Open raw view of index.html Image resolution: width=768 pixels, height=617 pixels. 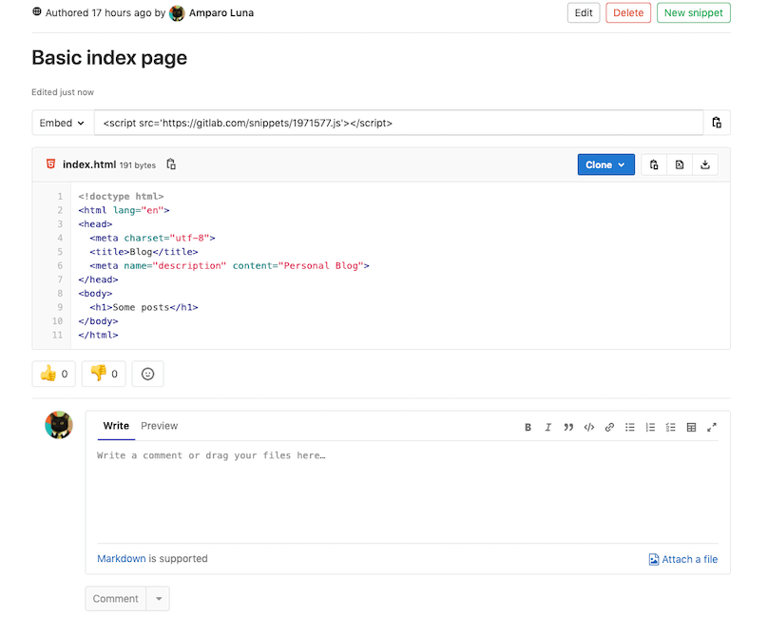click(x=680, y=164)
